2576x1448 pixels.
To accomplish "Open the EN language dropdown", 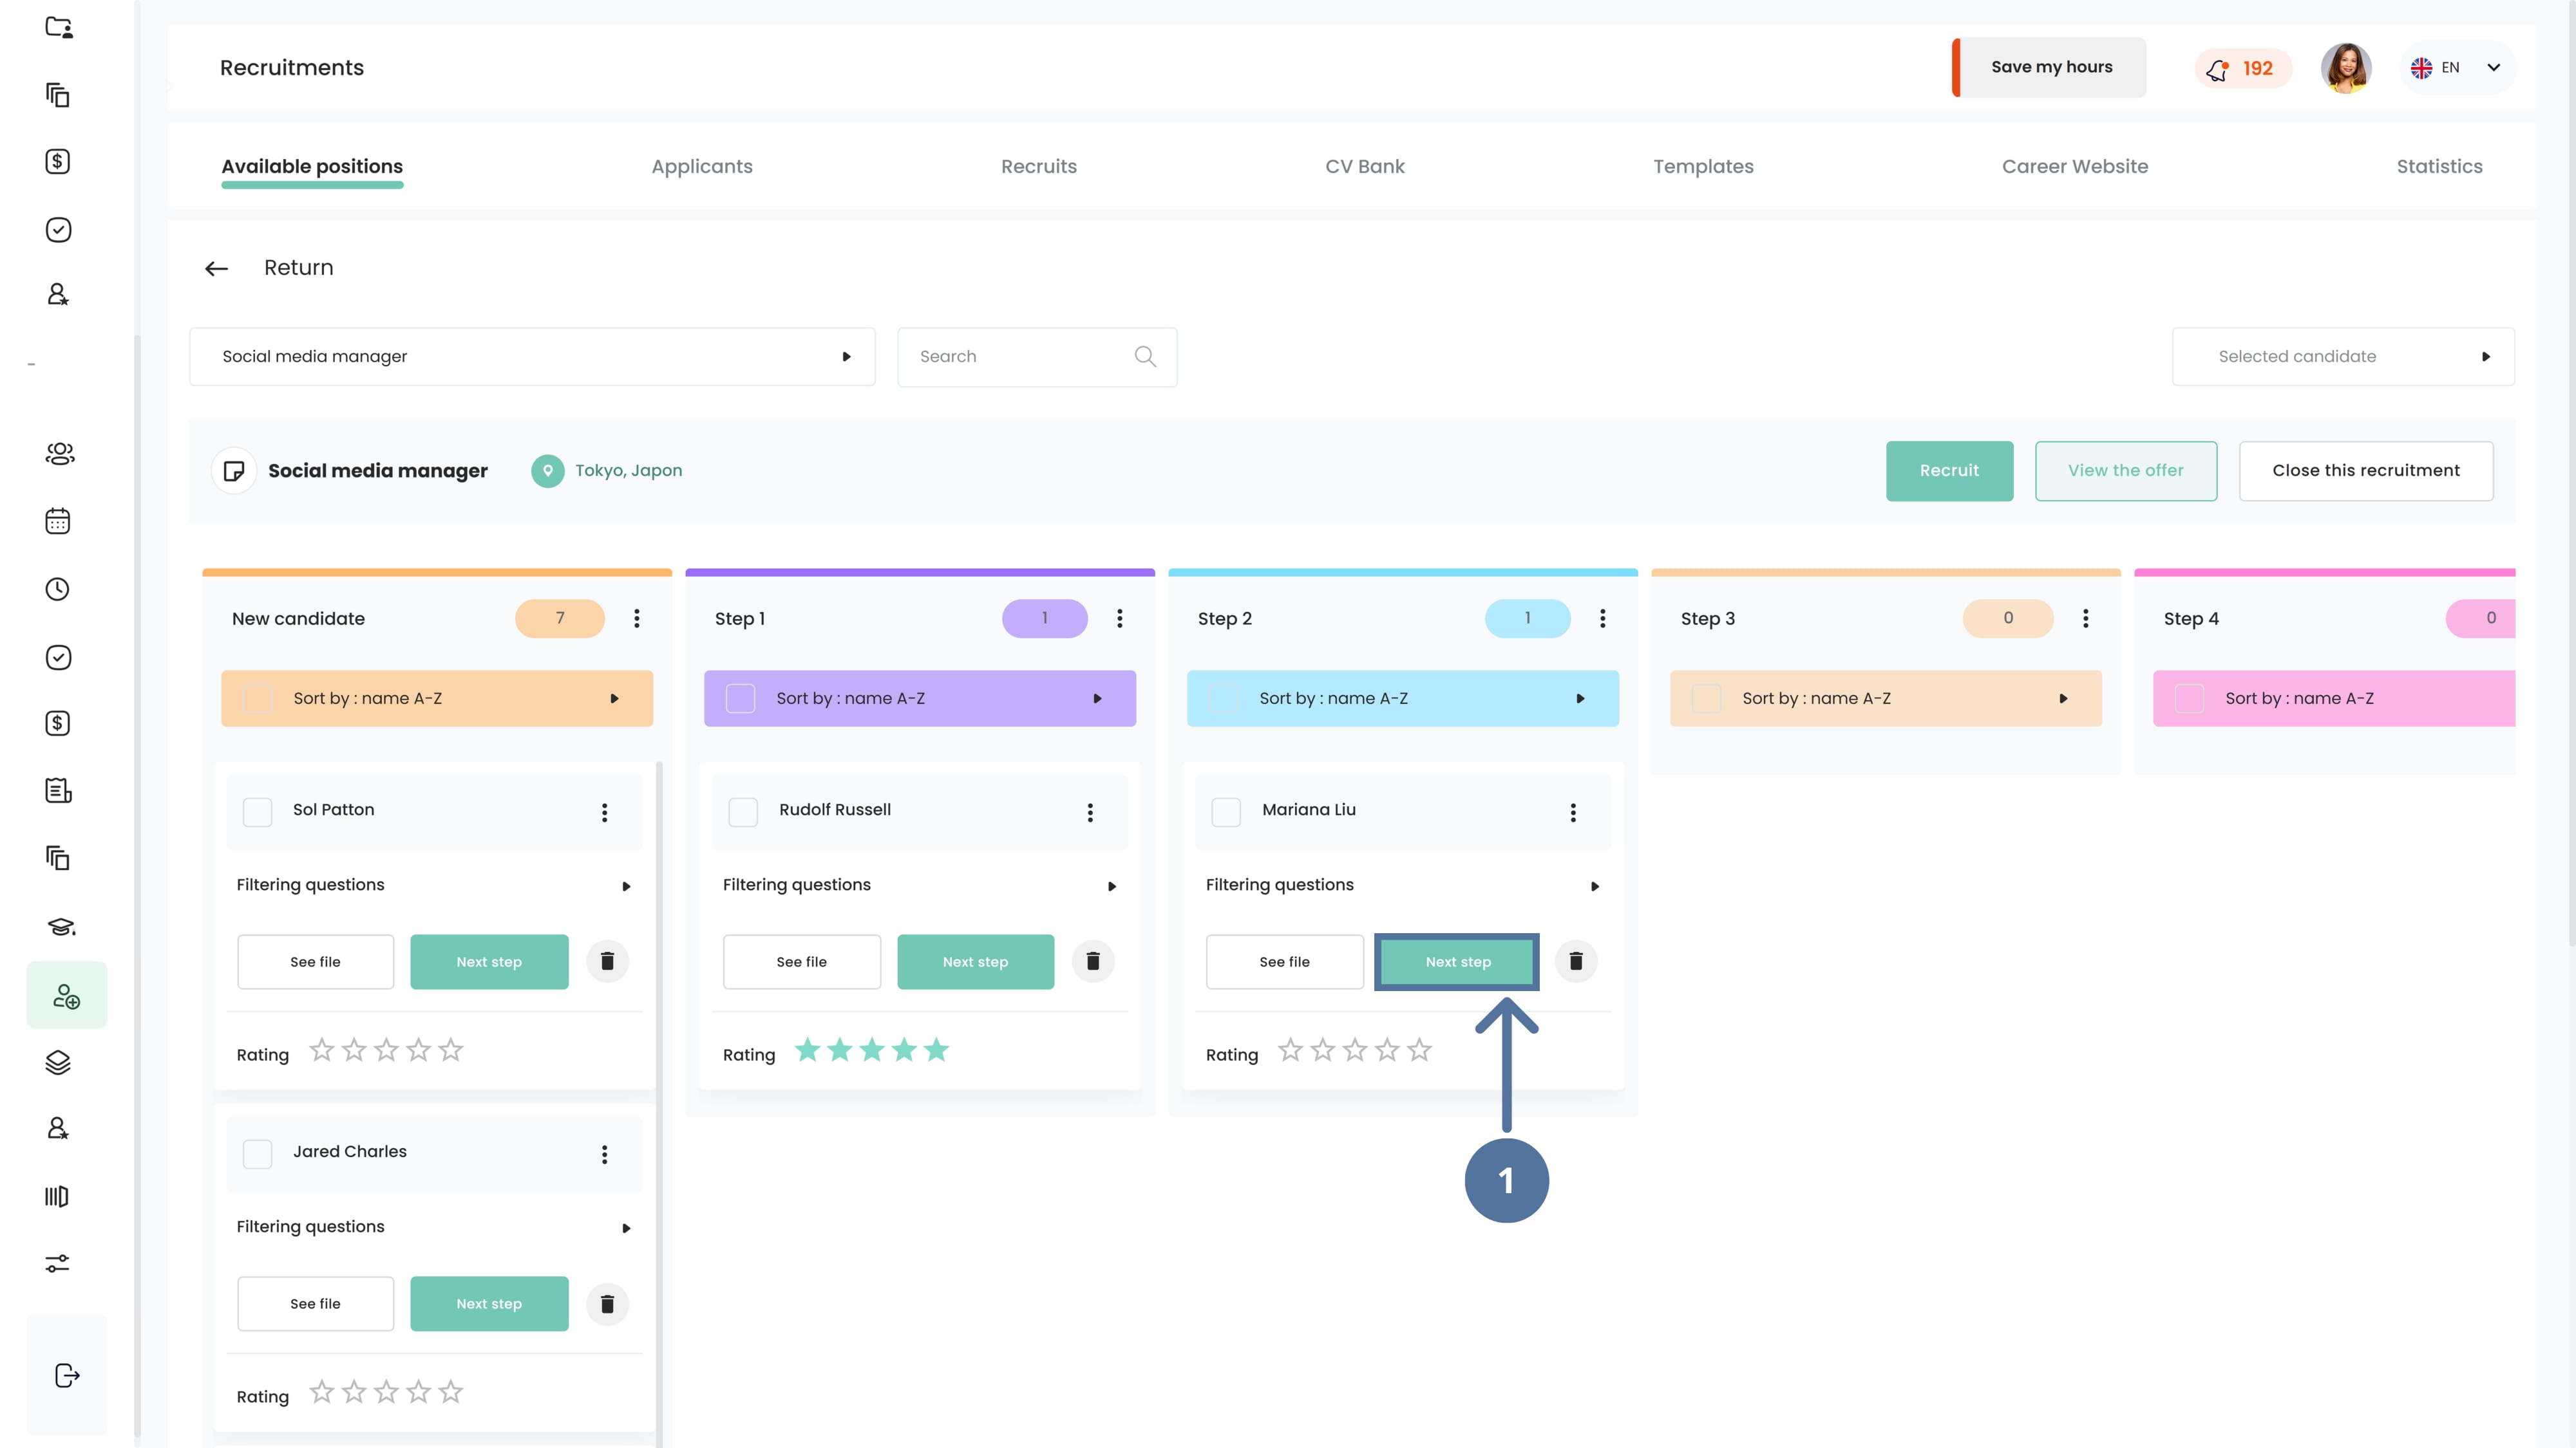I will [x=2457, y=68].
